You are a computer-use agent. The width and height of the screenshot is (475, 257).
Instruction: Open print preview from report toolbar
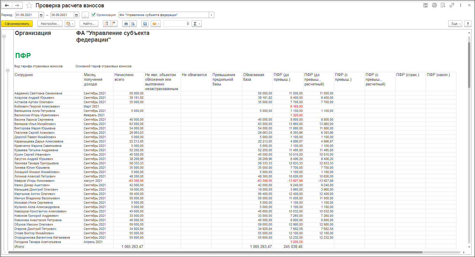point(133,24)
